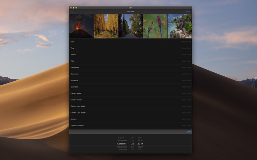Viewport: 257px width, 160px height.
Task: Click the Copyright row label
Action: tap(74, 87)
